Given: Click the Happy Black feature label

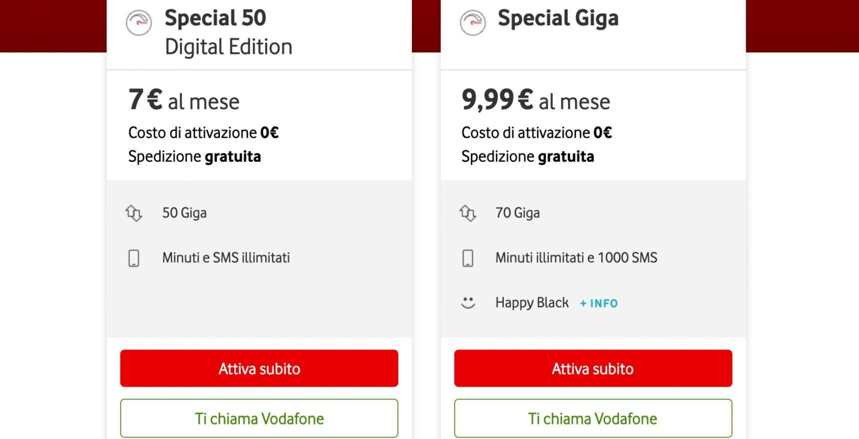Looking at the screenshot, I should tap(532, 303).
